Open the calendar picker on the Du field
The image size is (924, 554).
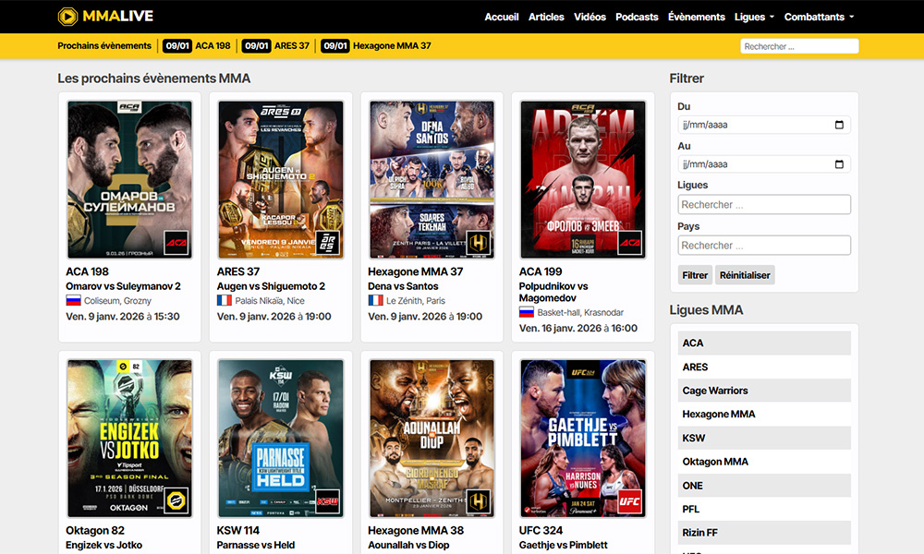click(839, 124)
